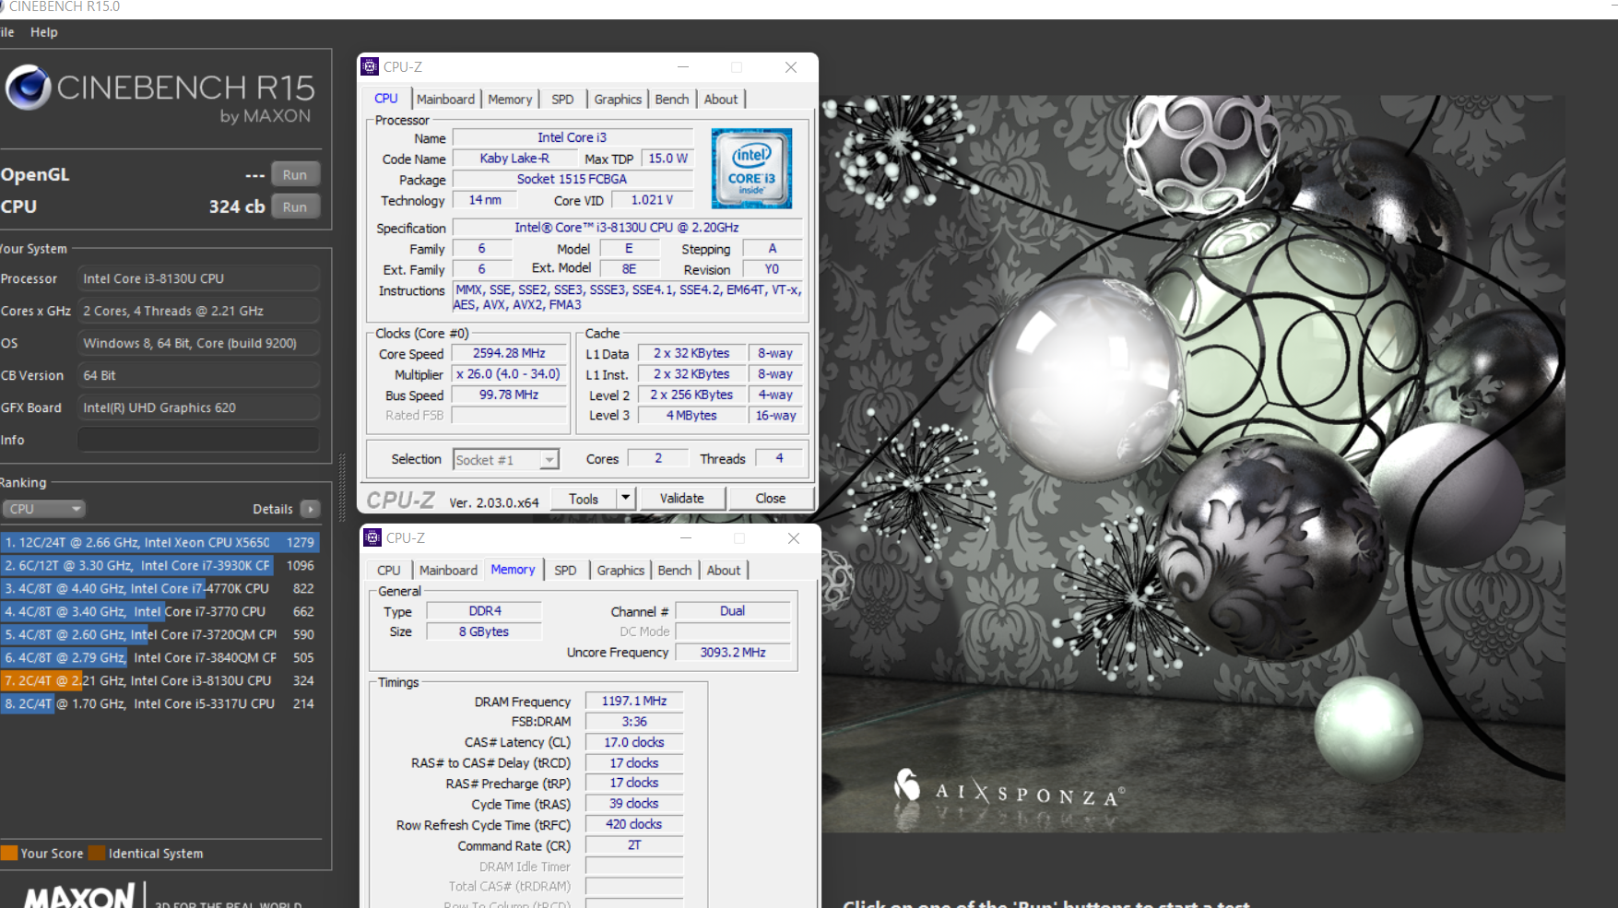Click the brown Identical System legend swatch

(x=97, y=853)
